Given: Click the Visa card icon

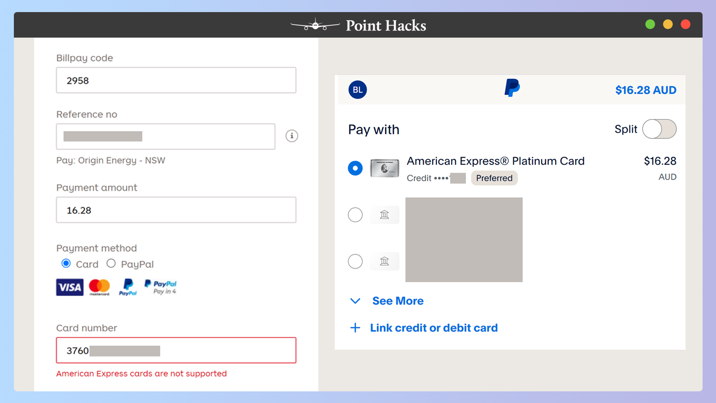Looking at the screenshot, I should (x=69, y=287).
